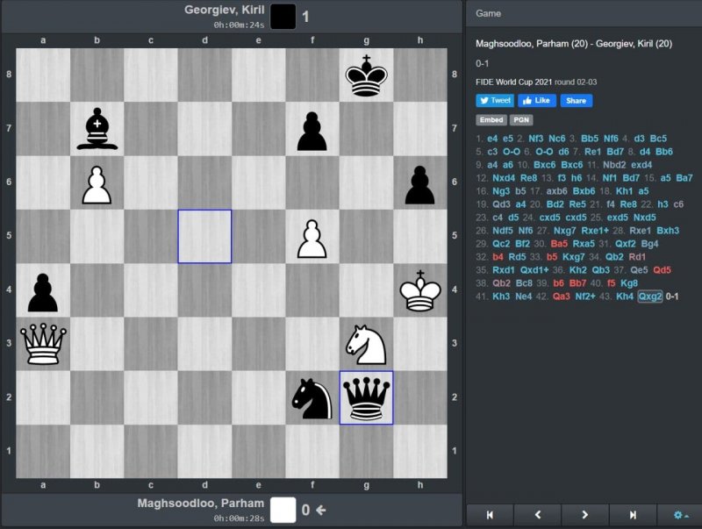Click the Facebook Like button
Viewport: 702px width, 529px height.
(x=537, y=101)
